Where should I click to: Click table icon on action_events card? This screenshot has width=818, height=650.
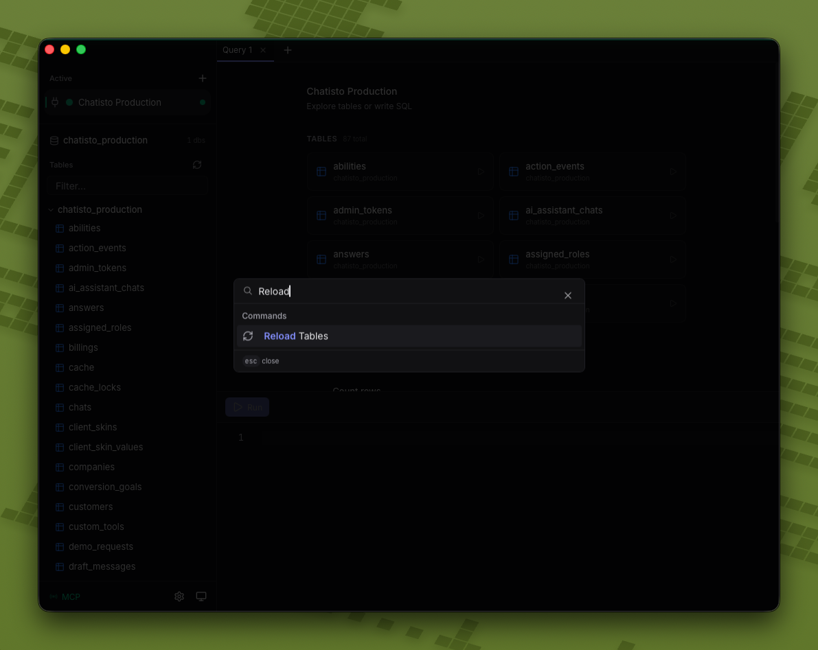pos(514,172)
